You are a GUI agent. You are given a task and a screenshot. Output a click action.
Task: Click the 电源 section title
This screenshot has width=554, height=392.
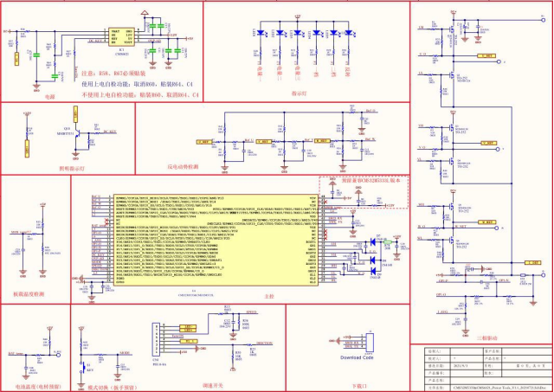pos(50,96)
